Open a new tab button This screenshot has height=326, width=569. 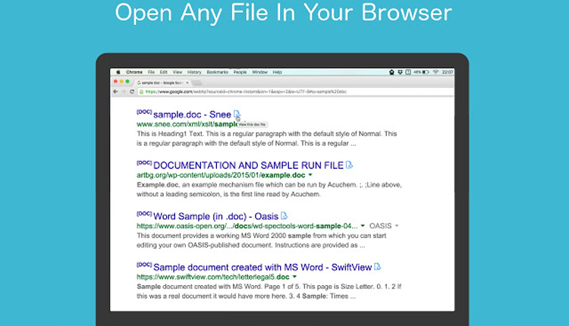[197, 83]
